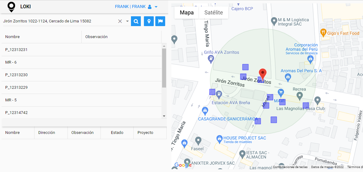This screenshot has width=363, height=172.
Task: Click the Faseel place pin
Action: [x=198, y=141]
